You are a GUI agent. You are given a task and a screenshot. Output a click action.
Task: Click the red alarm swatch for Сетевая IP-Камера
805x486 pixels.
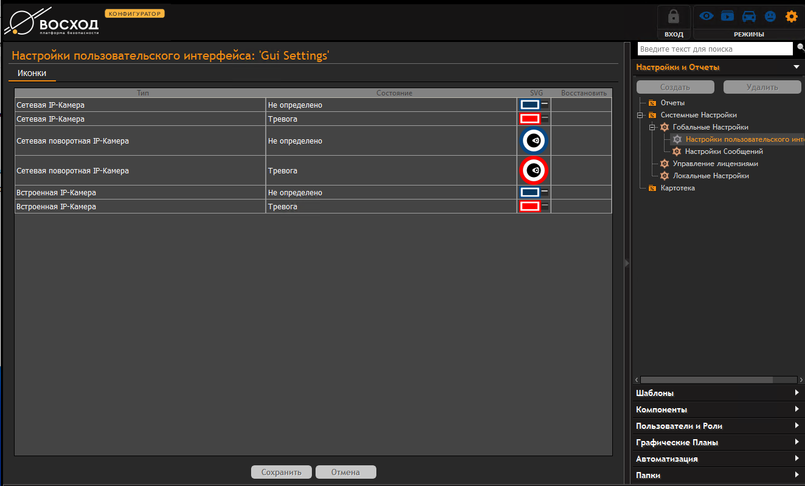[530, 119]
